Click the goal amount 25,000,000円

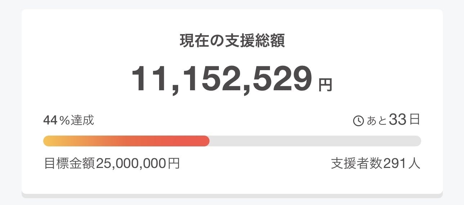(138, 164)
